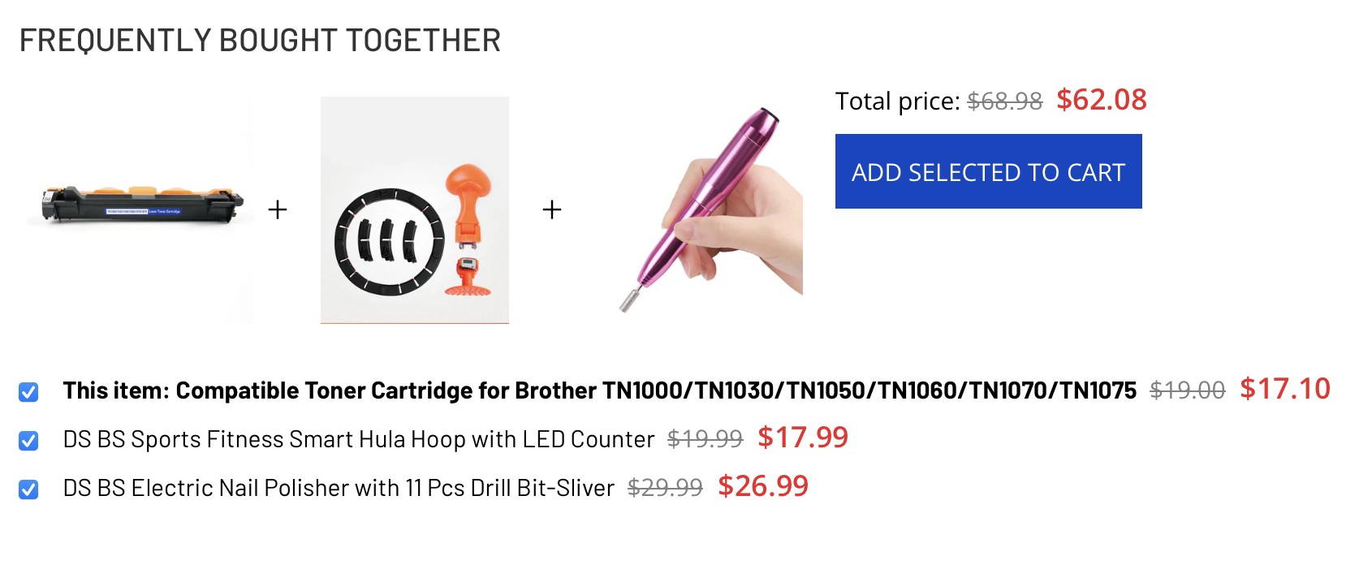Click the plus sign after the toner cartridge

pos(278,209)
